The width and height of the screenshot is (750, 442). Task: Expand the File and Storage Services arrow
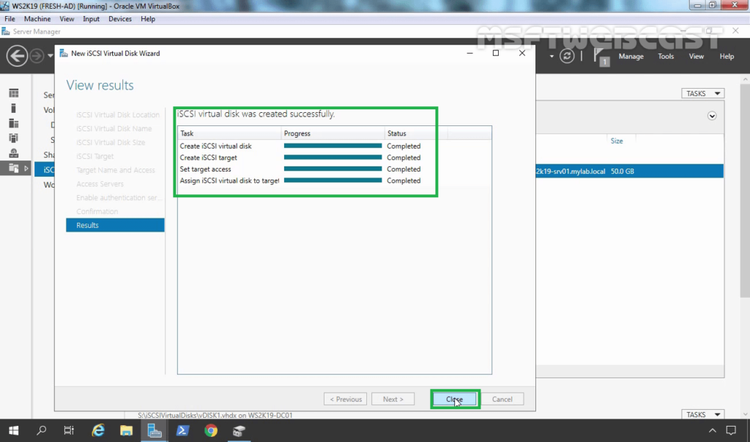26,168
